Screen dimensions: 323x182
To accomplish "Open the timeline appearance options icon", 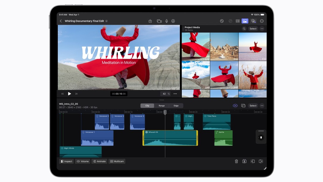I will [x=243, y=106].
